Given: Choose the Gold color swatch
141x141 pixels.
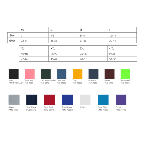Looking at the screenshot, I should [78, 74].
